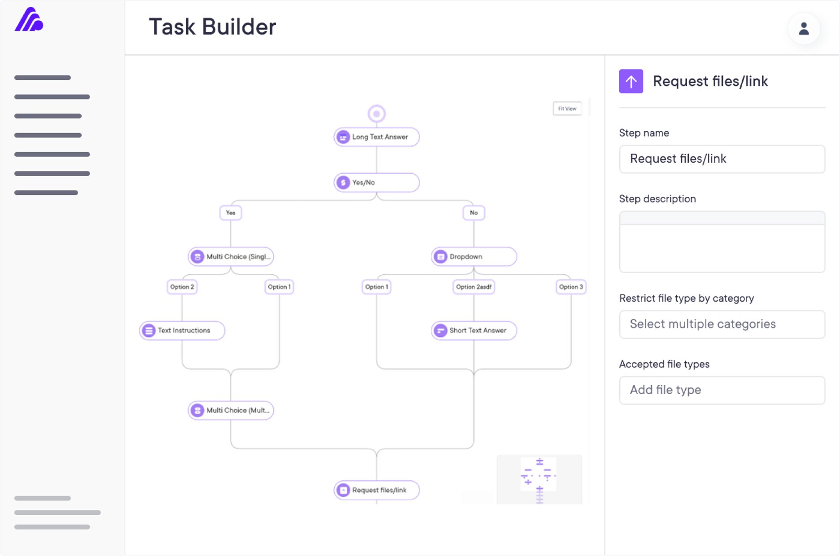This screenshot has width=840, height=556.
Task: Select the Option 2asdf branch label
Action: (473, 287)
